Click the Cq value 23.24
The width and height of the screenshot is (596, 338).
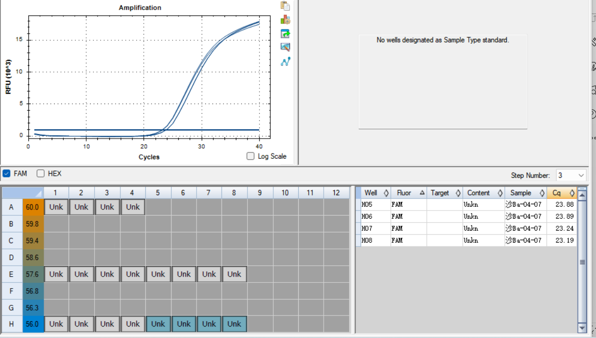coord(565,228)
